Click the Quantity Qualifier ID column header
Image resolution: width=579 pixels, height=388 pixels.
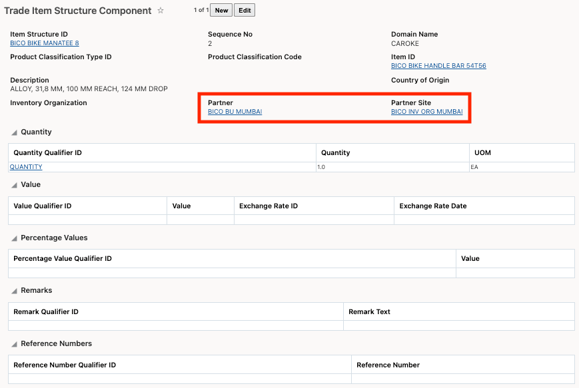coord(47,153)
